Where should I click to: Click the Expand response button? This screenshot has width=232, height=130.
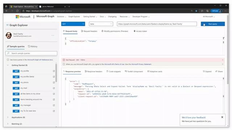(207, 71)
